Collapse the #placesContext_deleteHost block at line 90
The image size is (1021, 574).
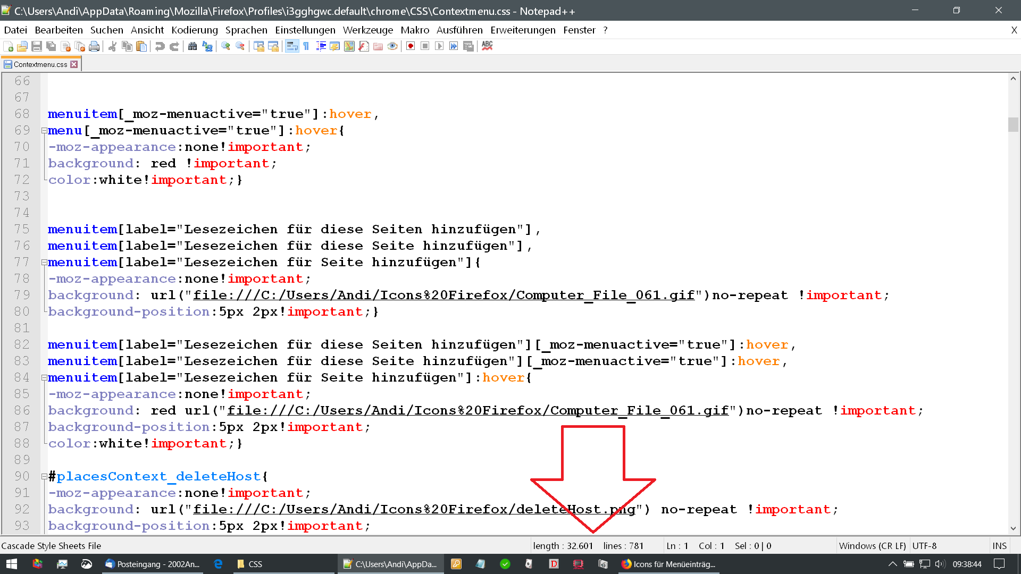[44, 476]
